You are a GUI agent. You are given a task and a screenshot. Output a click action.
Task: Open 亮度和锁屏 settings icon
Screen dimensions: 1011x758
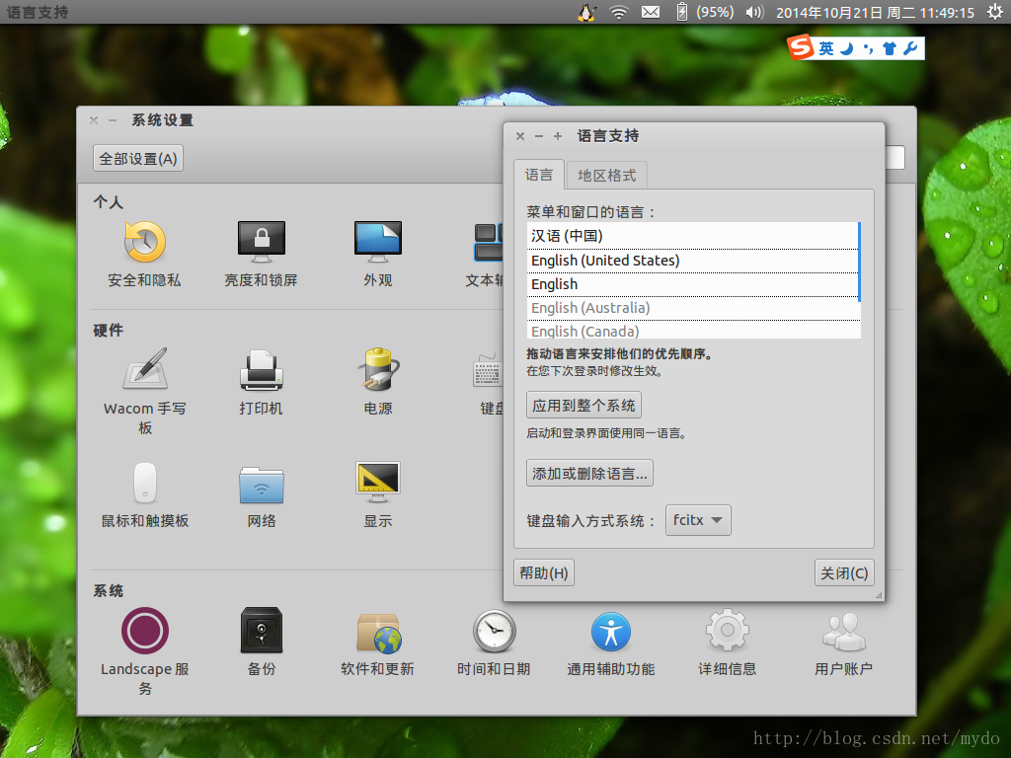pyautogui.click(x=261, y=243)
